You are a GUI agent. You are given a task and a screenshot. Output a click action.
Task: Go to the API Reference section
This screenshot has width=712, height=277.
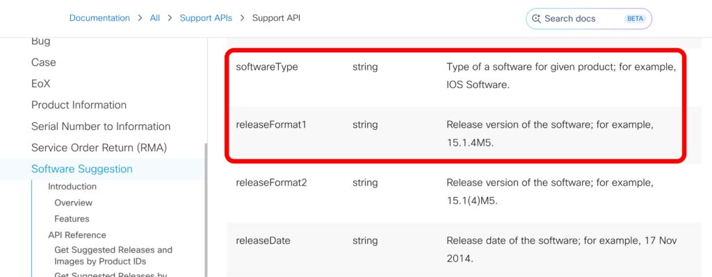click(x=77, y=235)
